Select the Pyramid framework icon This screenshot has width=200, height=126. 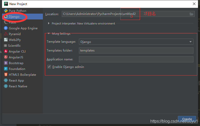(x=6, y=34)
